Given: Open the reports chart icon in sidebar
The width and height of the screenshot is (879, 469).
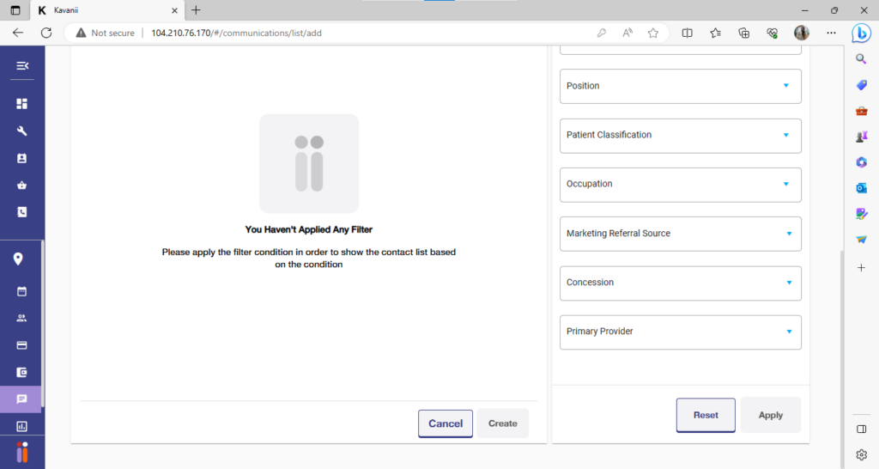Looking at the screenshot, I should pyautogui.click(x=22, y=426).
